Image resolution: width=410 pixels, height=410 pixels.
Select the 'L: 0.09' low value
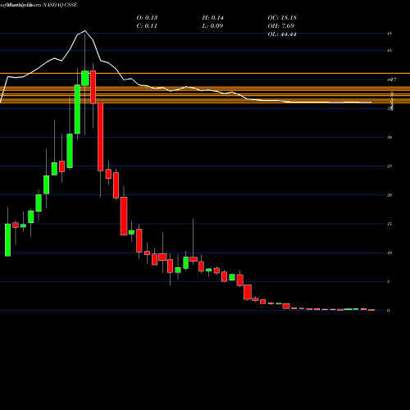tap(212, 25)
